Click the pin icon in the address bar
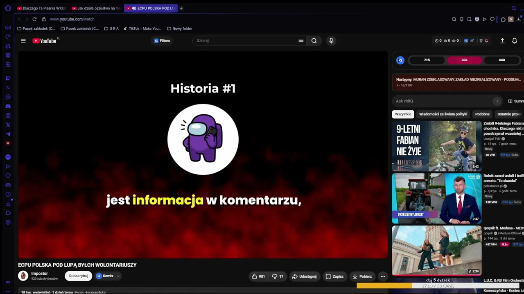The width and height of the screenshot is (524, 294). 462,19
